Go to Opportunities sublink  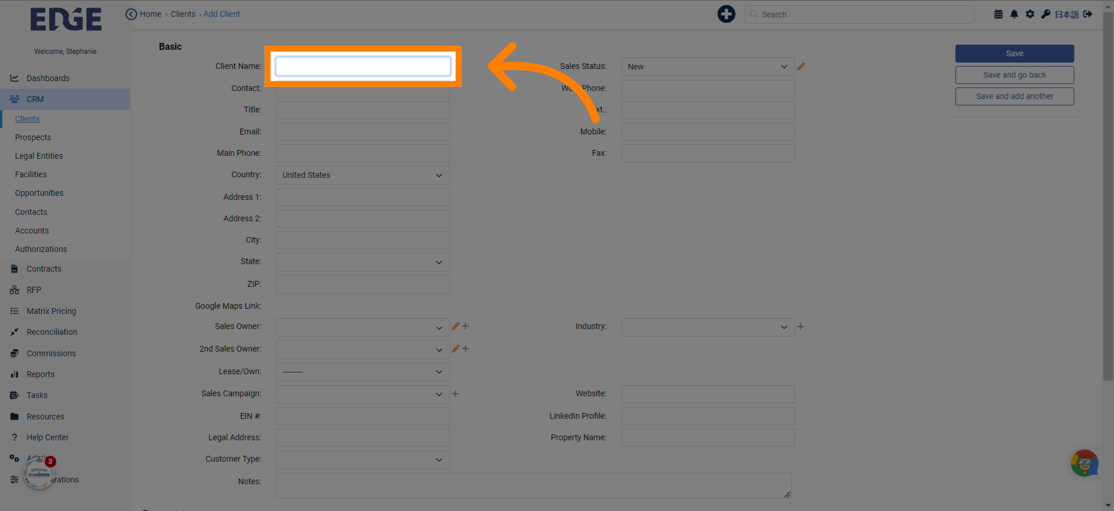39,193
